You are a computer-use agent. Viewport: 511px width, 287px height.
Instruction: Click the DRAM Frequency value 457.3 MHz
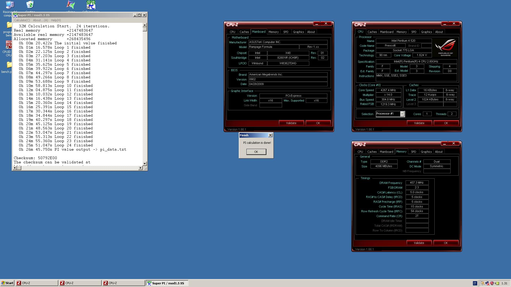tap(417, 183)
